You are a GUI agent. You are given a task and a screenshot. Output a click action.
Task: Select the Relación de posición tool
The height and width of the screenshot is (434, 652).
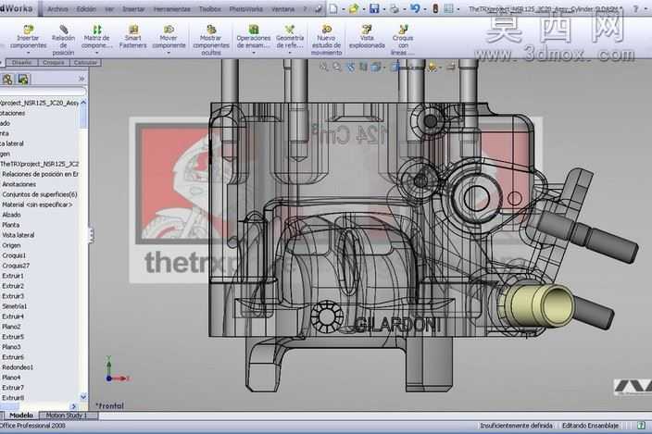(63, 40)
